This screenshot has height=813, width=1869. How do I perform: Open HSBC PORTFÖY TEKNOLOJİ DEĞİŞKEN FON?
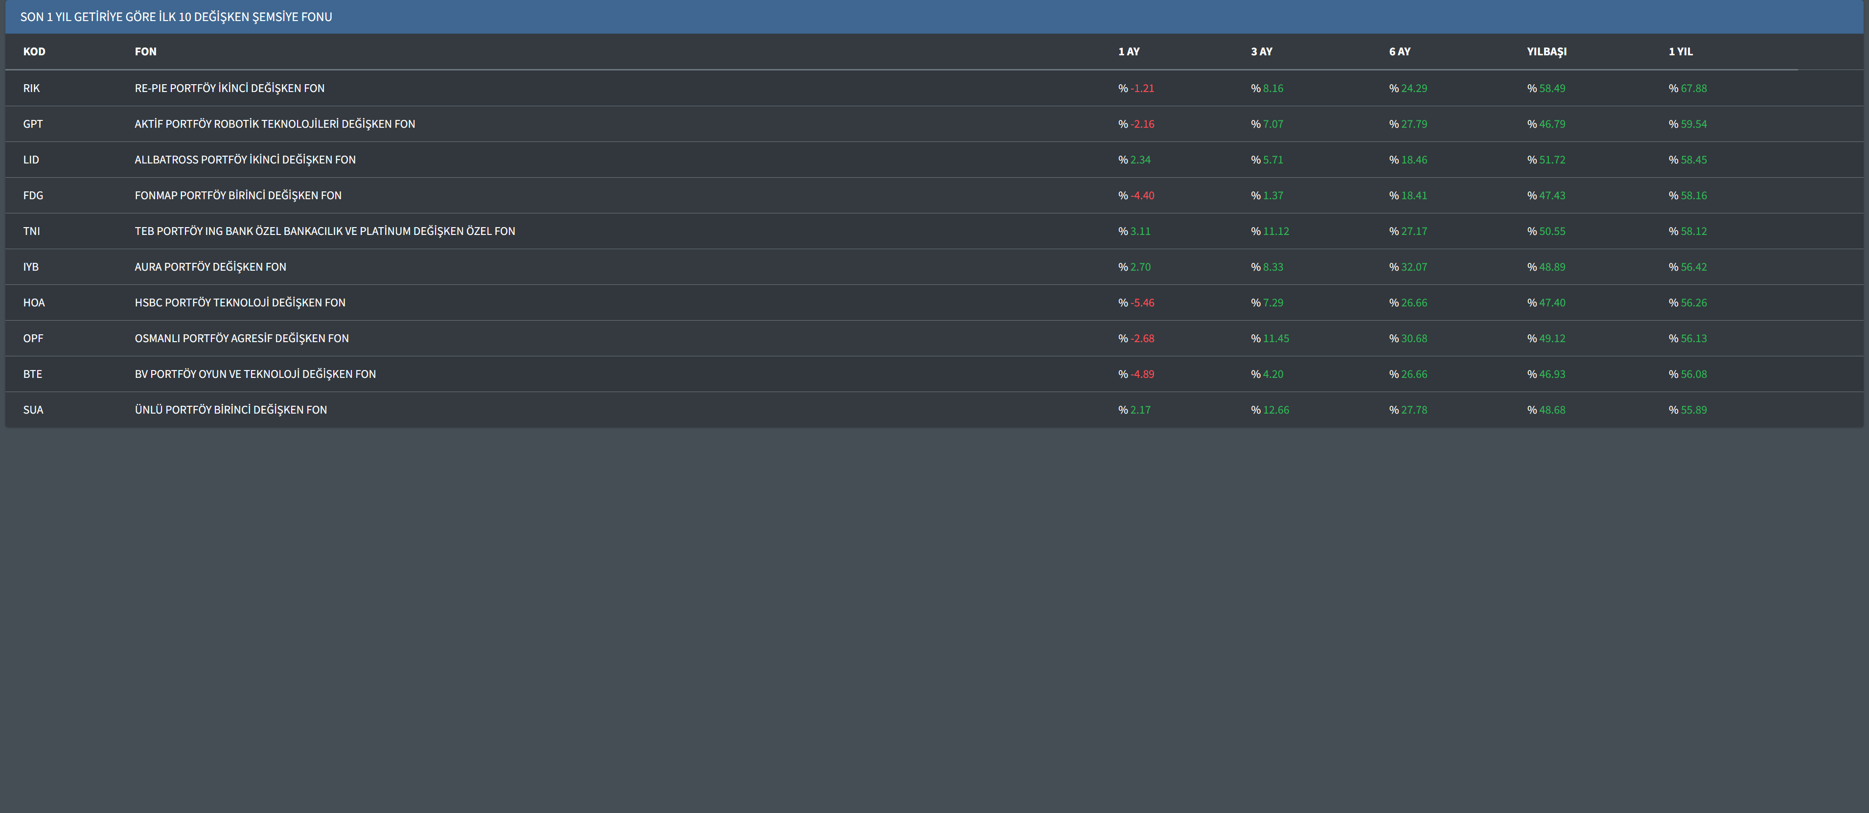239,302
